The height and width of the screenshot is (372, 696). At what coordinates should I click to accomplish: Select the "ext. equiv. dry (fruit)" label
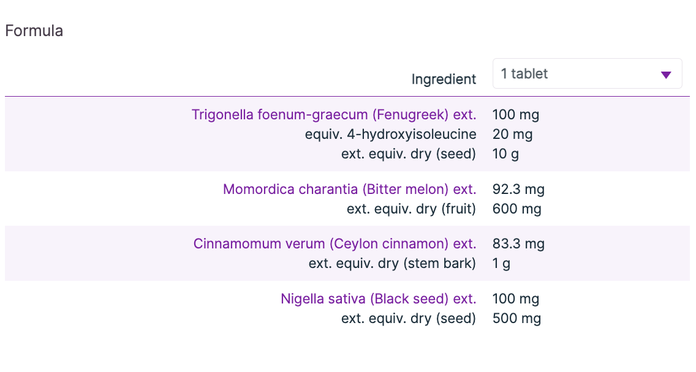(411, 209)
